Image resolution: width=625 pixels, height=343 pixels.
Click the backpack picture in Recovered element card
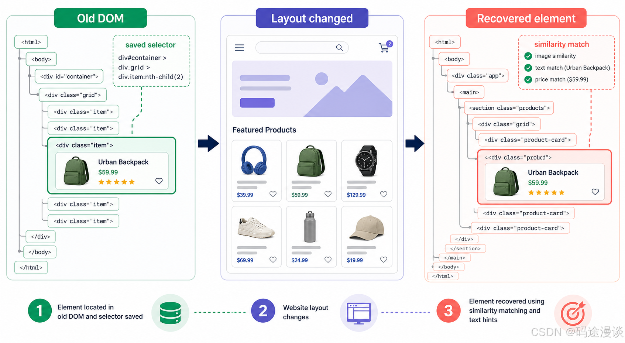coord(506,182)
